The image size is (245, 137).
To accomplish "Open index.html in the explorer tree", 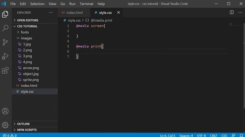I will tap(35, 86).
